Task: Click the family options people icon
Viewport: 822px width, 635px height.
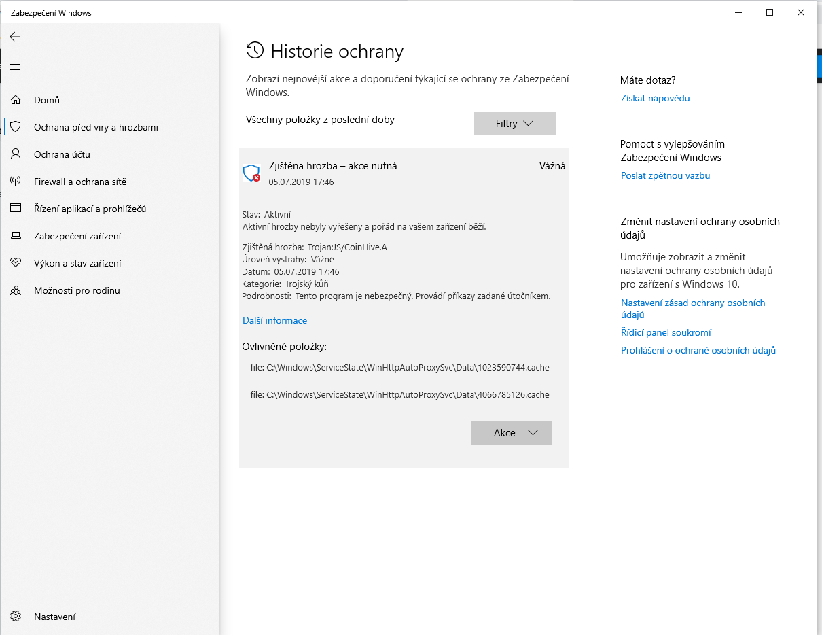Action: (x=16, y=290)
